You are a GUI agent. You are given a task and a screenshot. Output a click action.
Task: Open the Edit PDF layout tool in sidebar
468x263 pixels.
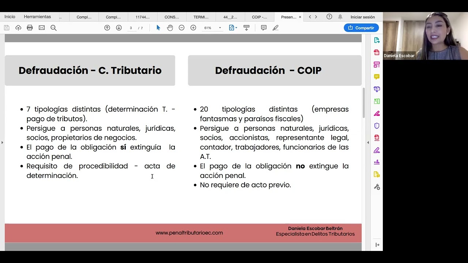[x=377, y=65]
